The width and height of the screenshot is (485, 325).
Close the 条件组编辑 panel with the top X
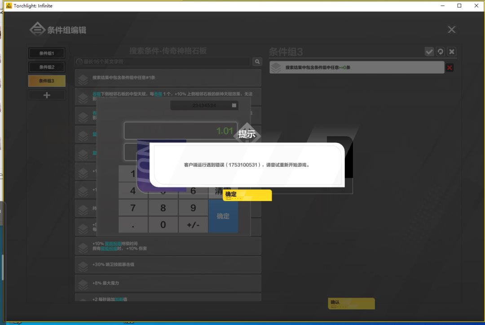(451, 30)
